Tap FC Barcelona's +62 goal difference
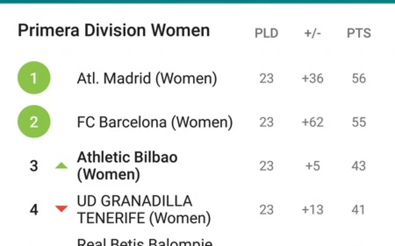Image resolution: width=395 pixels, height=246 pixels. tap(313, 122)
